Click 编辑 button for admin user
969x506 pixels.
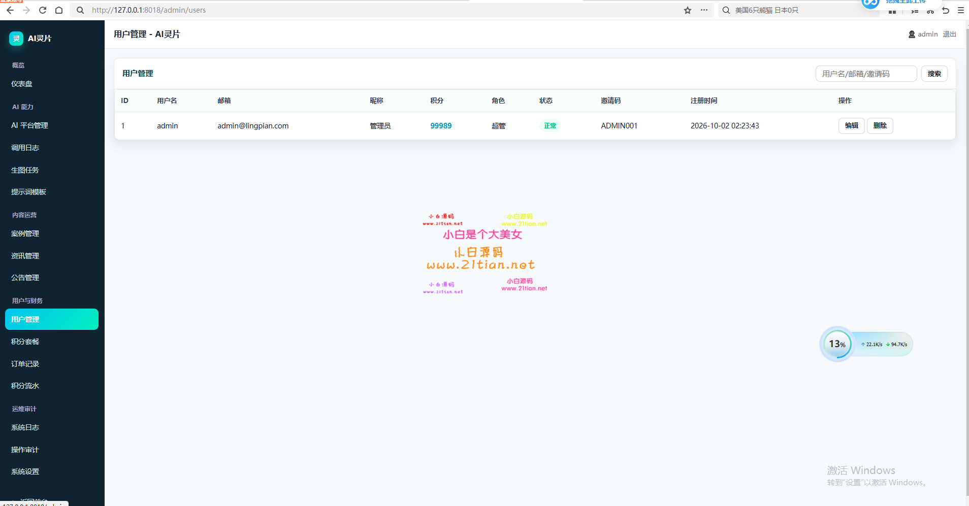[x=852, y=126]
